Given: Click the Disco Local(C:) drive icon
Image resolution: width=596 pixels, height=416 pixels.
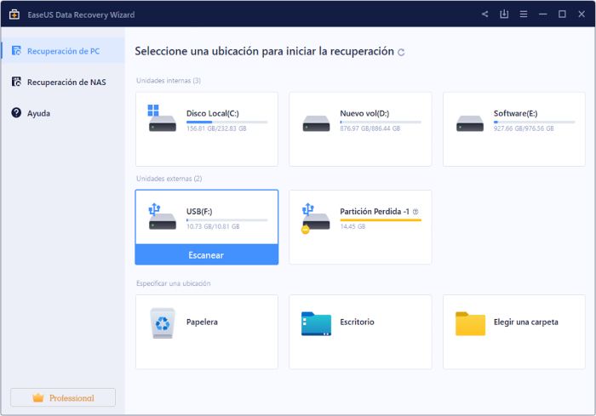Looking at the screenshot, I should 162,118.
